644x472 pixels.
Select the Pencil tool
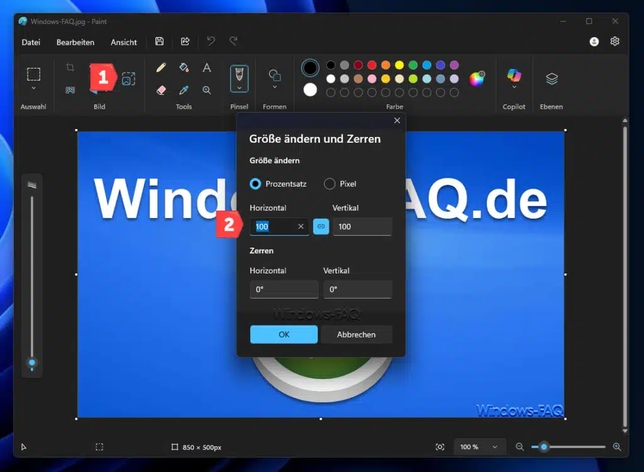coord(161,67)
